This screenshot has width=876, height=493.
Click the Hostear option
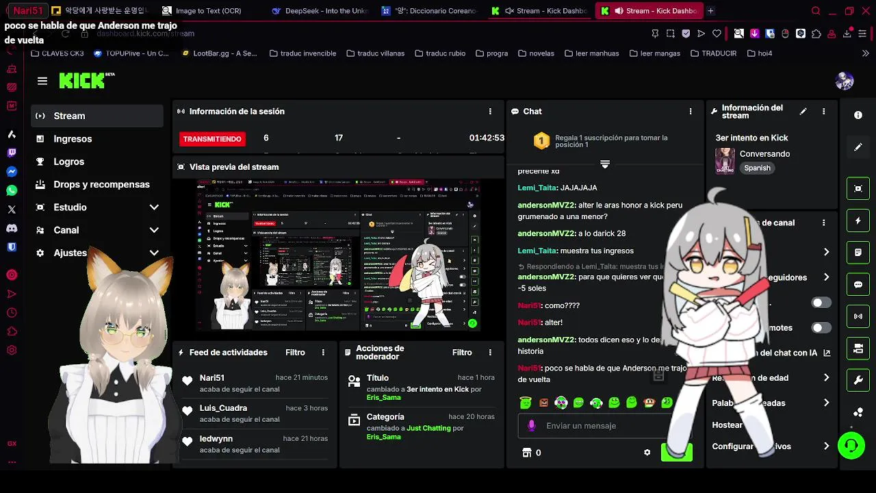tap(727, 425)
